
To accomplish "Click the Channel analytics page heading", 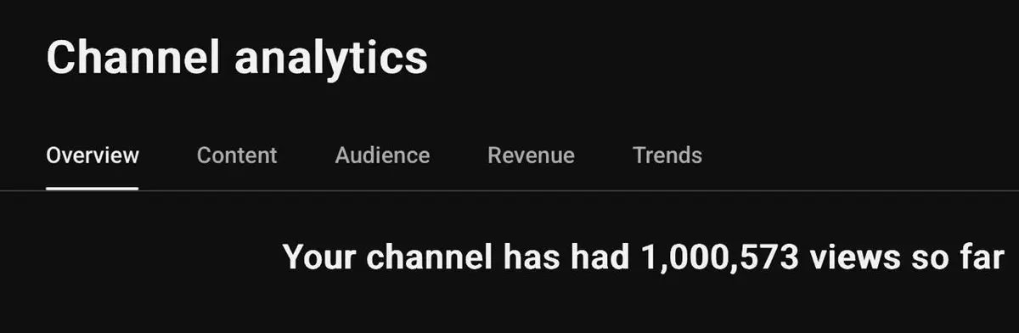I will pyautogui.click(x=237, y=58).
